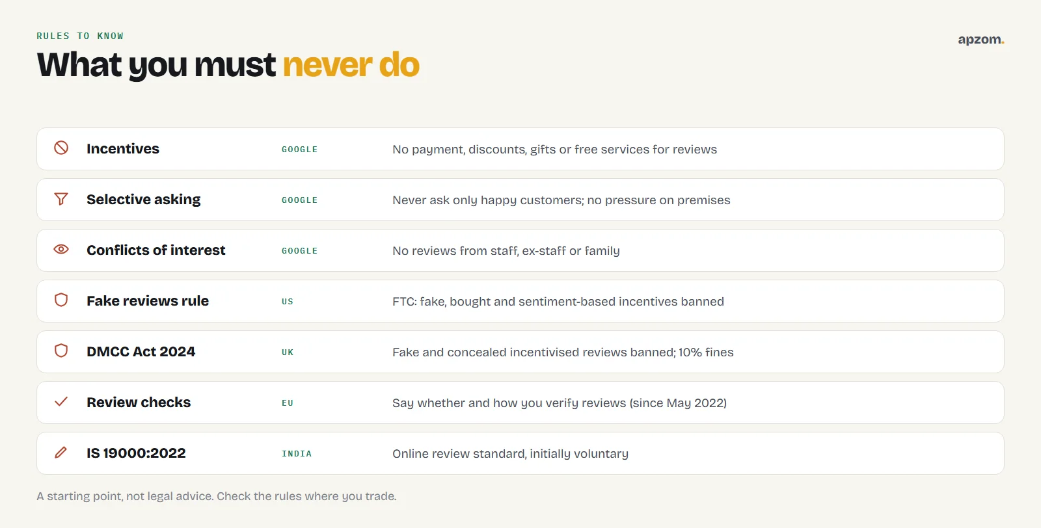Click the 'A starting point, not legal advice' footnote

click(x=217, y=496)
